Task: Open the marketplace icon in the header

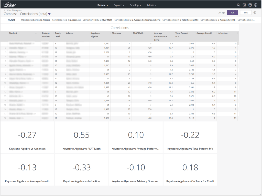Action: click(x=244, y=5)
